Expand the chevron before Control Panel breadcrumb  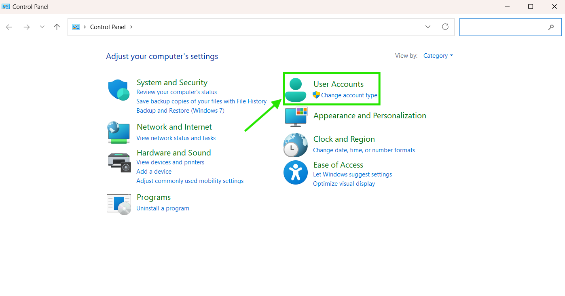85,27
